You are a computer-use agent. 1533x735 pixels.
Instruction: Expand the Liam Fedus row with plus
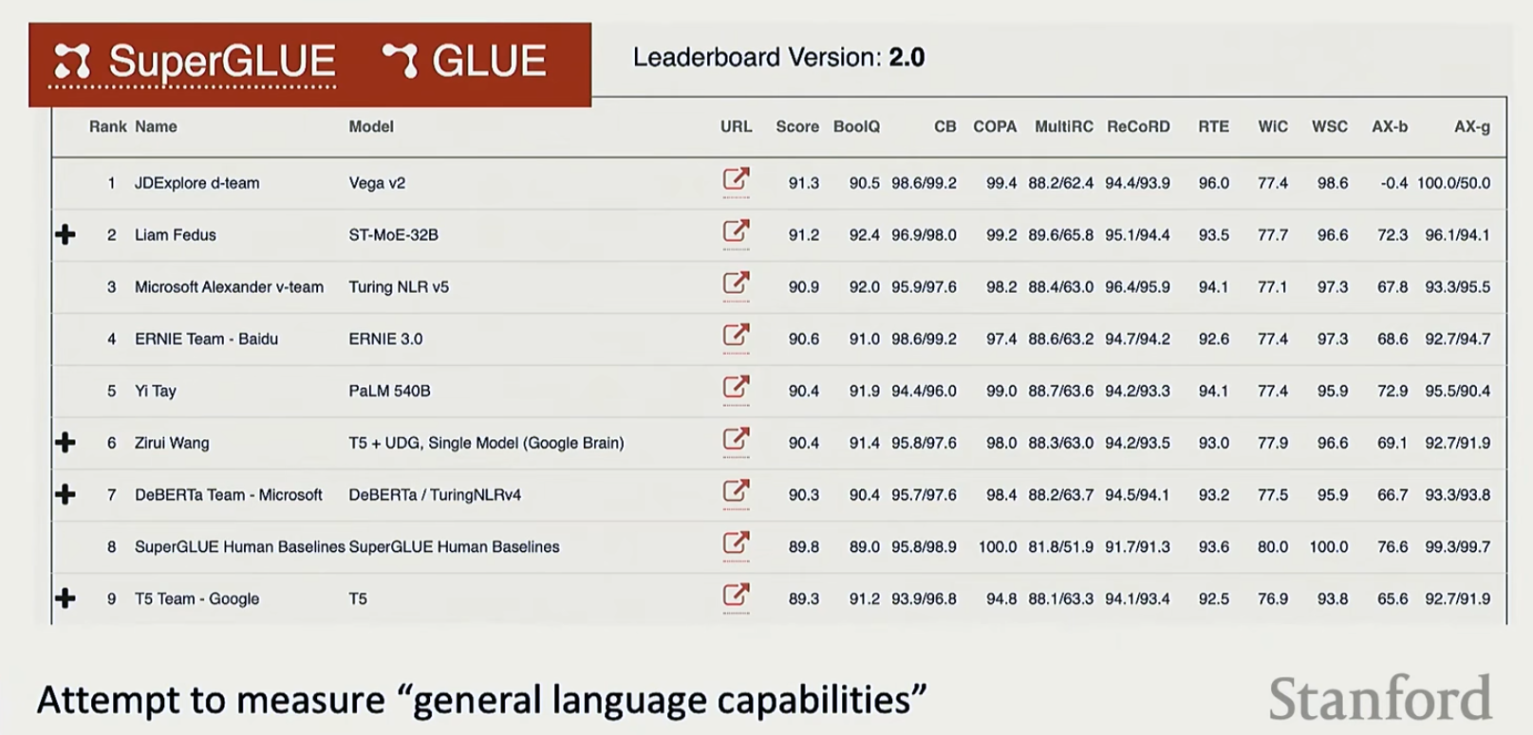(65, 234)
